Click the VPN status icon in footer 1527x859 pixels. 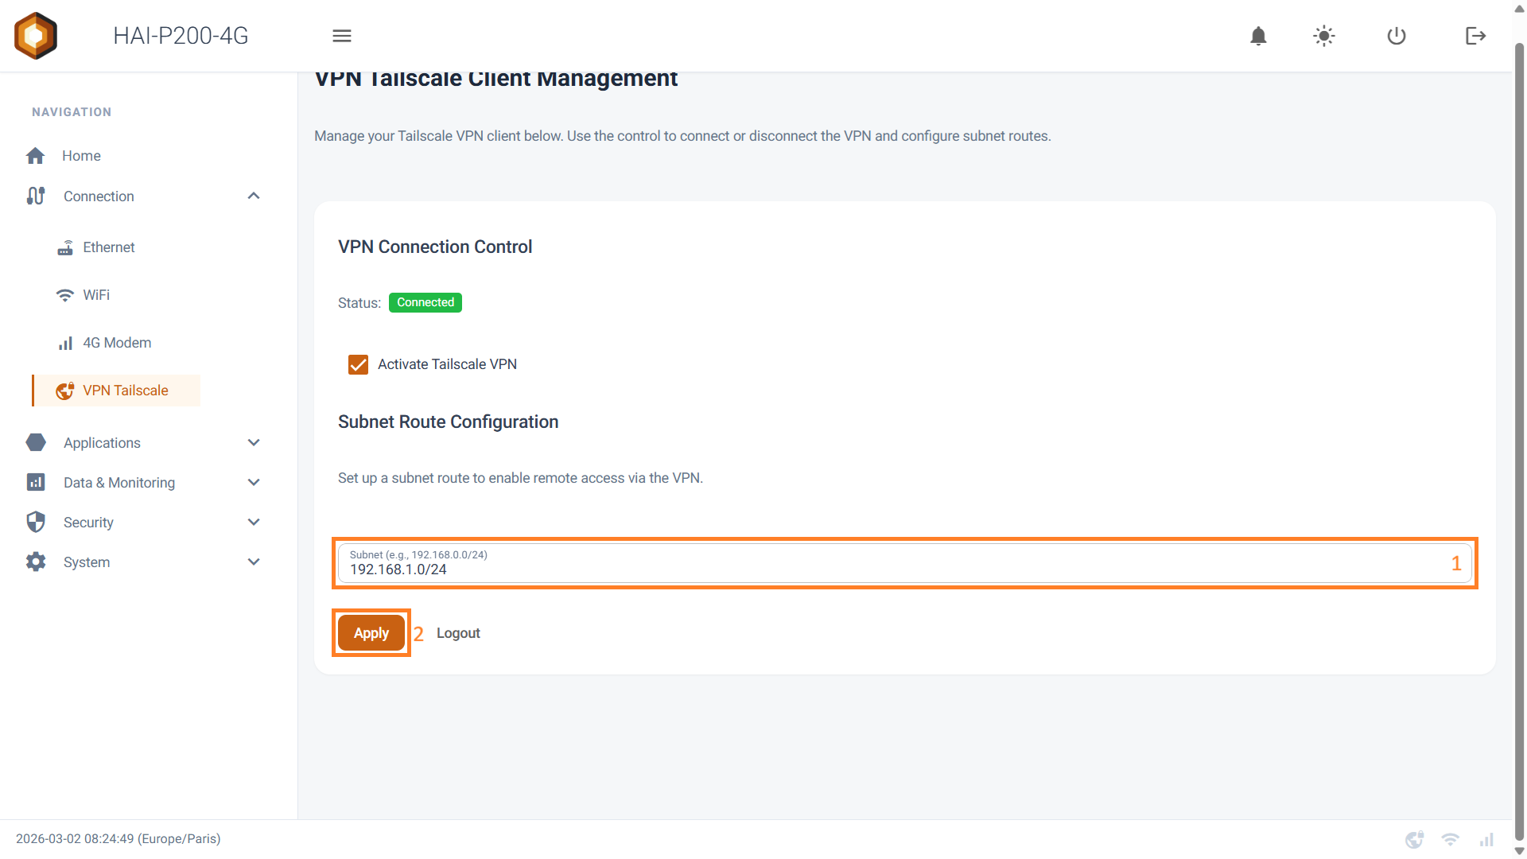coord(1414,839)
